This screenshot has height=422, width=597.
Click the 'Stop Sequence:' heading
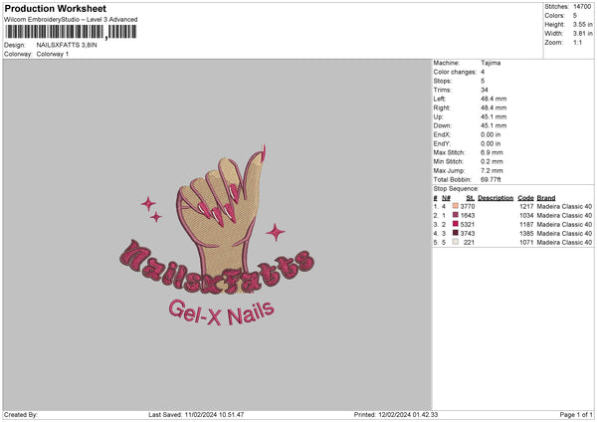click(x=456, y=188)
